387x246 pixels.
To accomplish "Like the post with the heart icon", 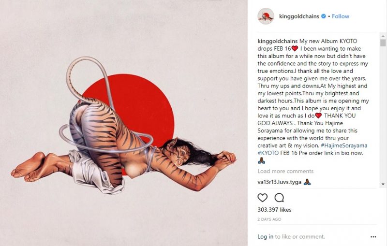I will point(262,198).
